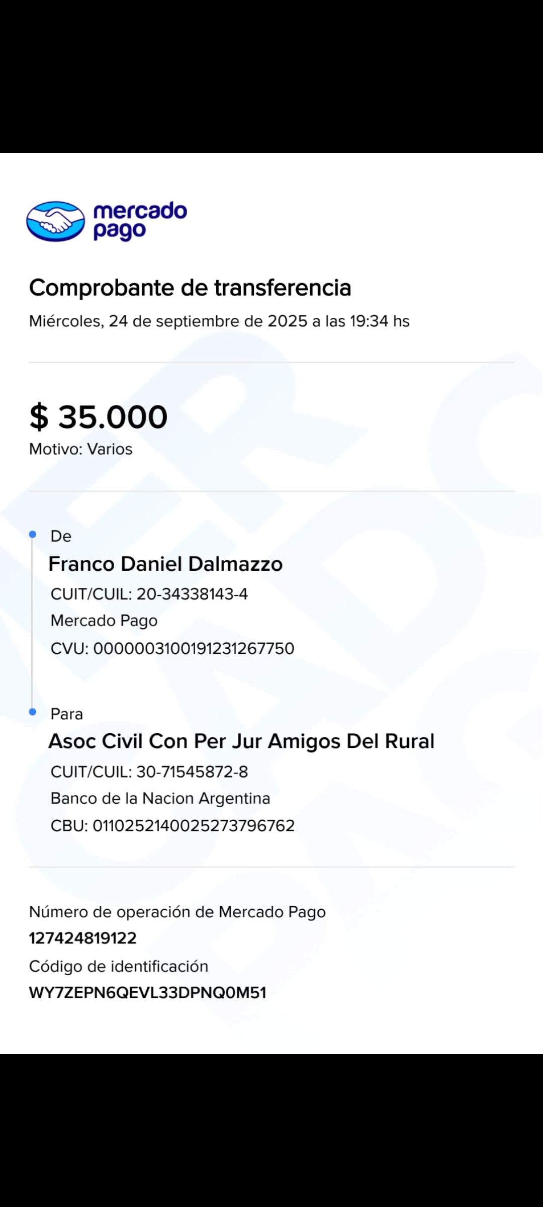Viewport: 543px width, 1207px height.
Task: Click the transfer date and time line
Action: point(219,321)
